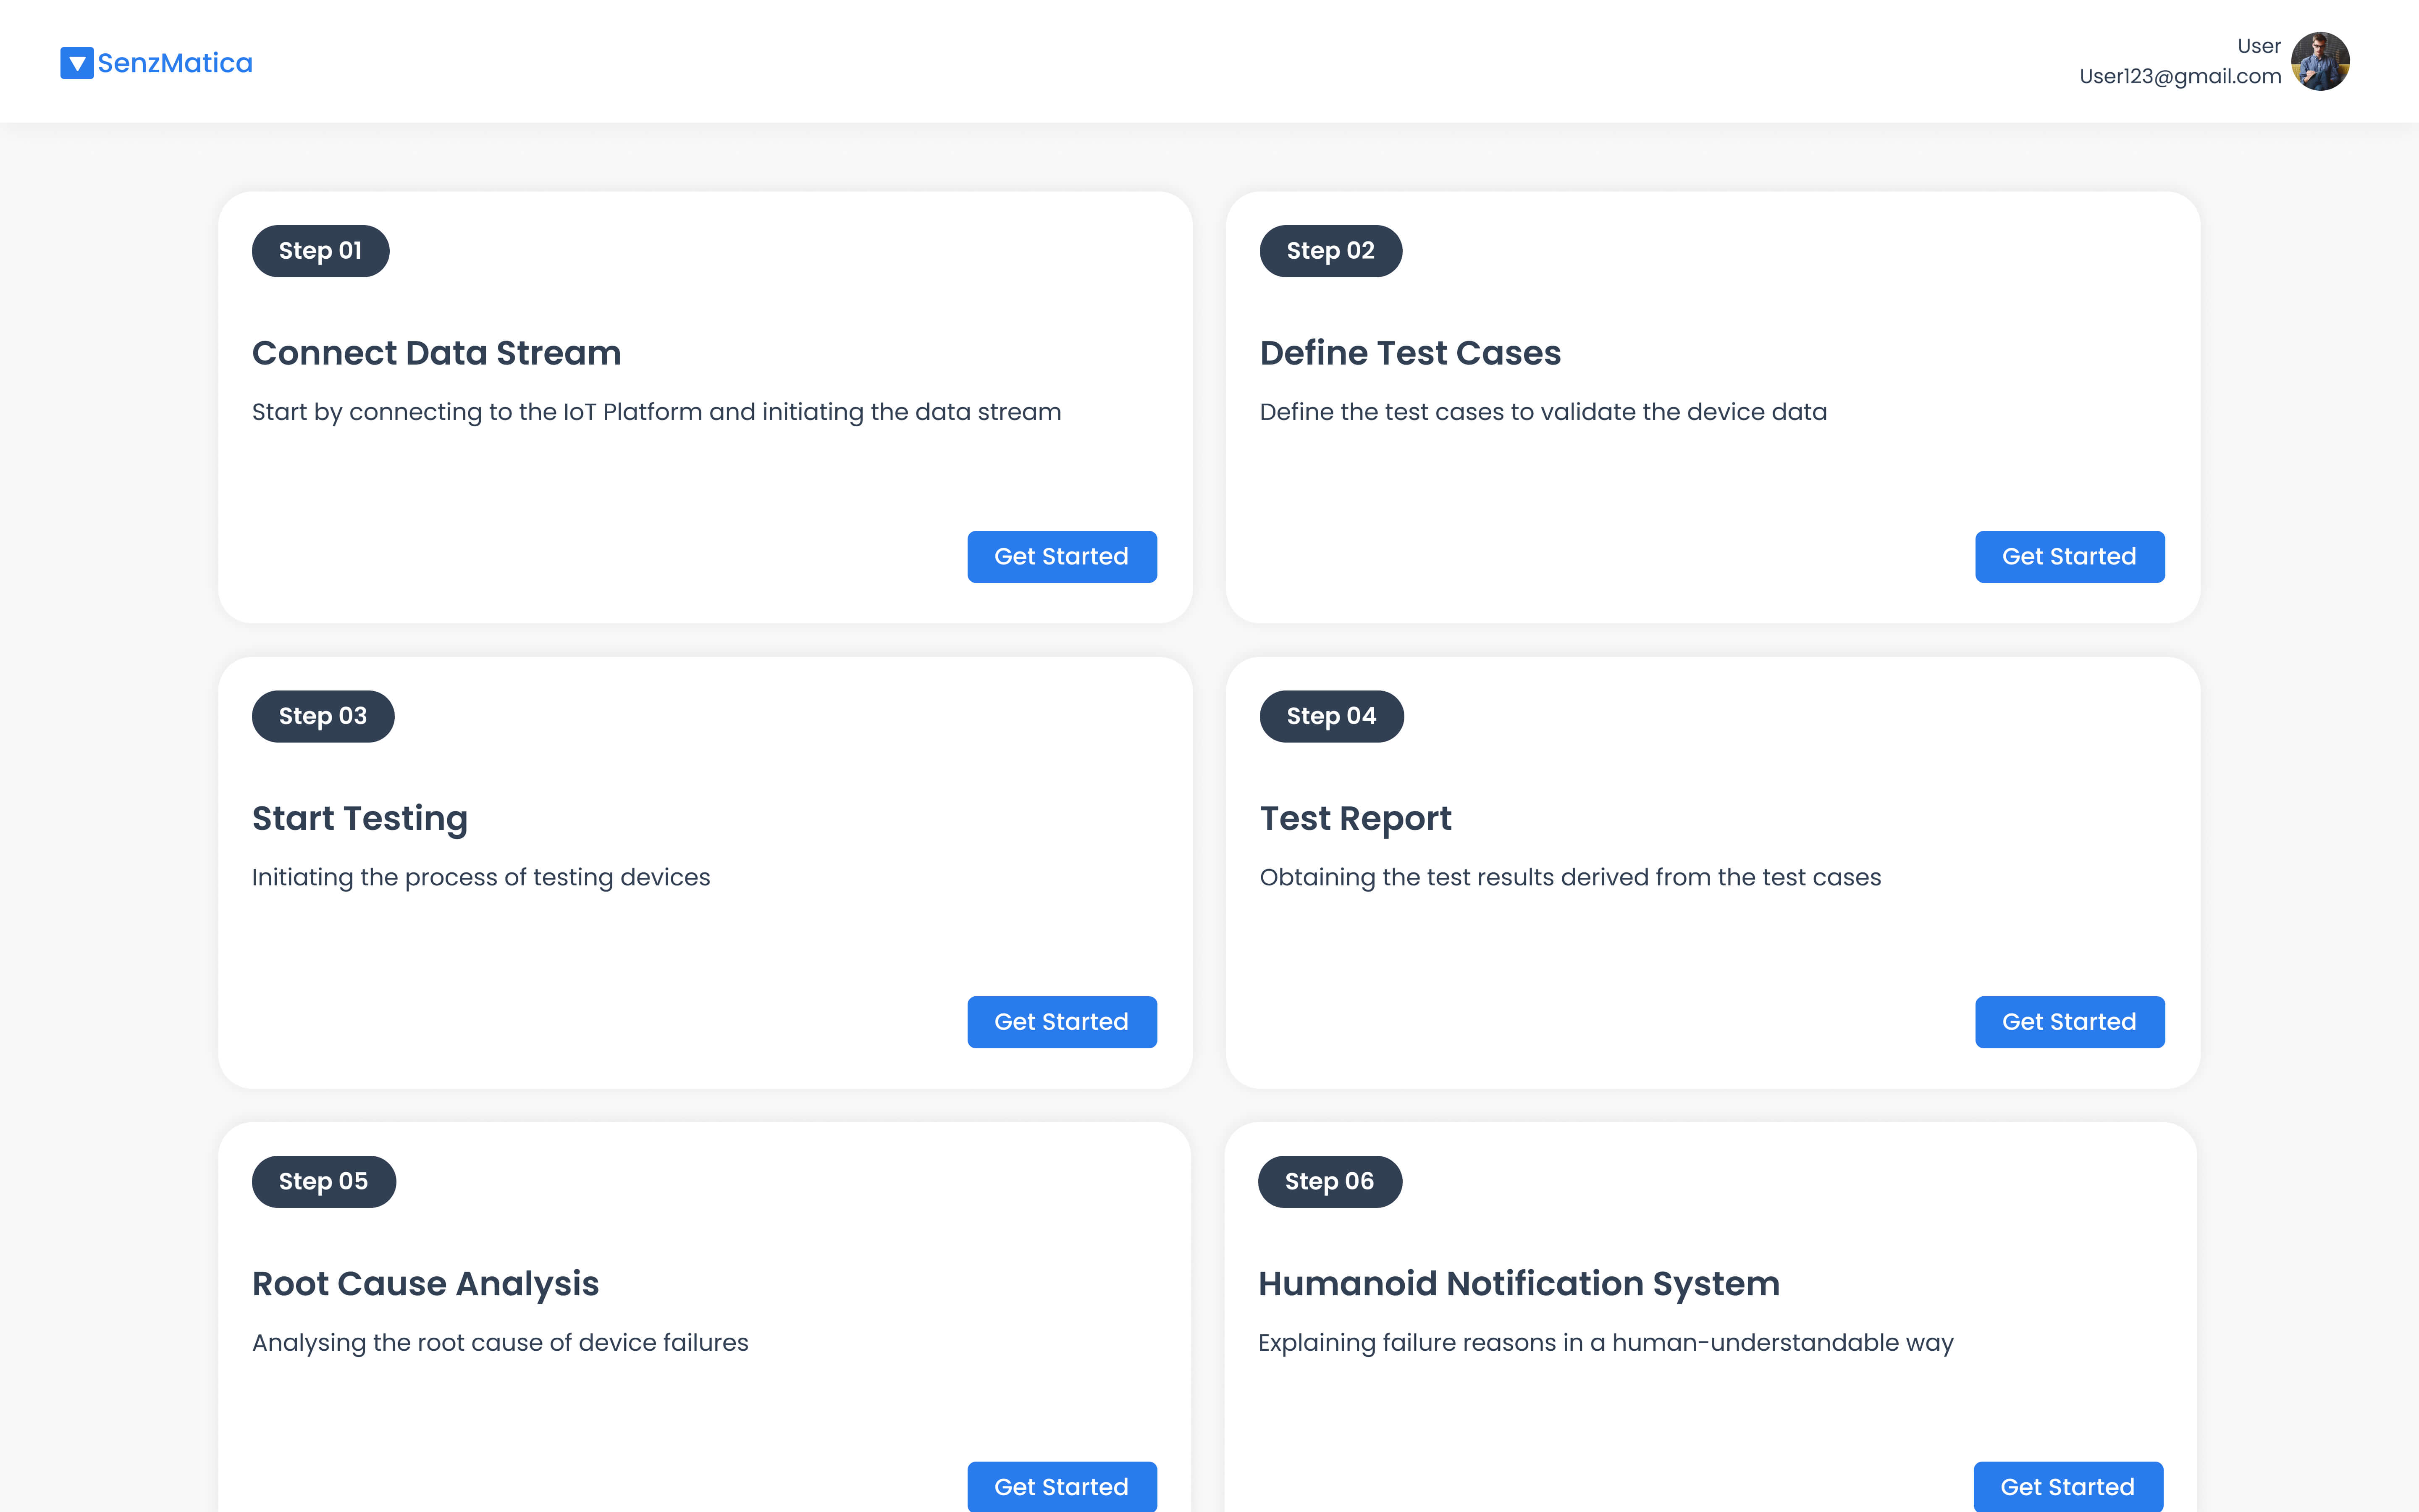
Task: Get Started with Connect Data Stream
Action: (1062, 556)
